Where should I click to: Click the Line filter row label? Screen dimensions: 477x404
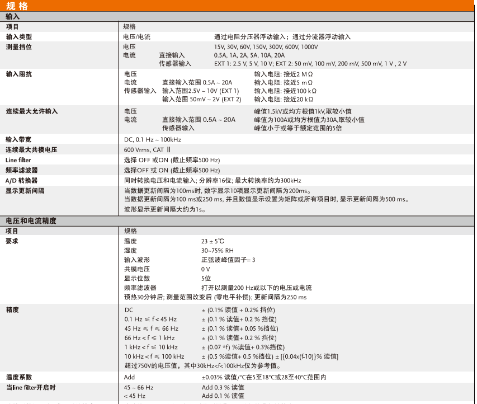tap(18, 161)
